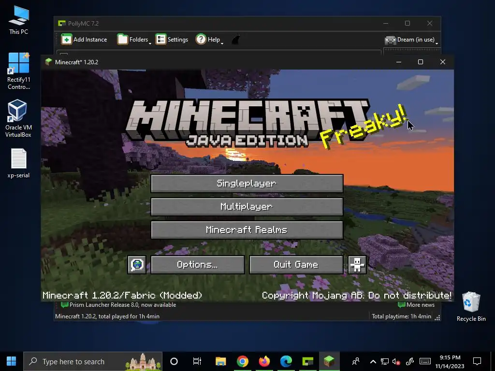Screen dimensions: 495x371
Task: Close the Minecraft 1.20.2 window
Action: pyautogui.click(x=443, y=62)
